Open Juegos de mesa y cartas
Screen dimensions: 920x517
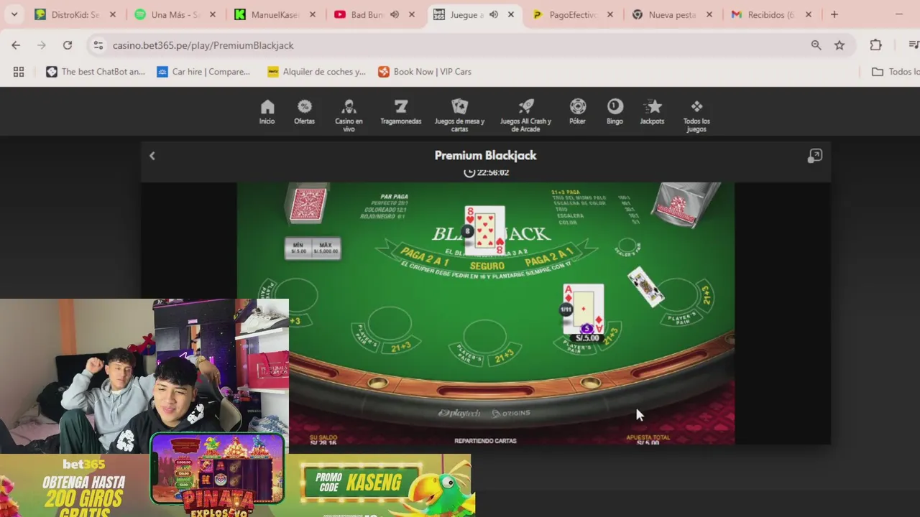(x=459, y=116)
